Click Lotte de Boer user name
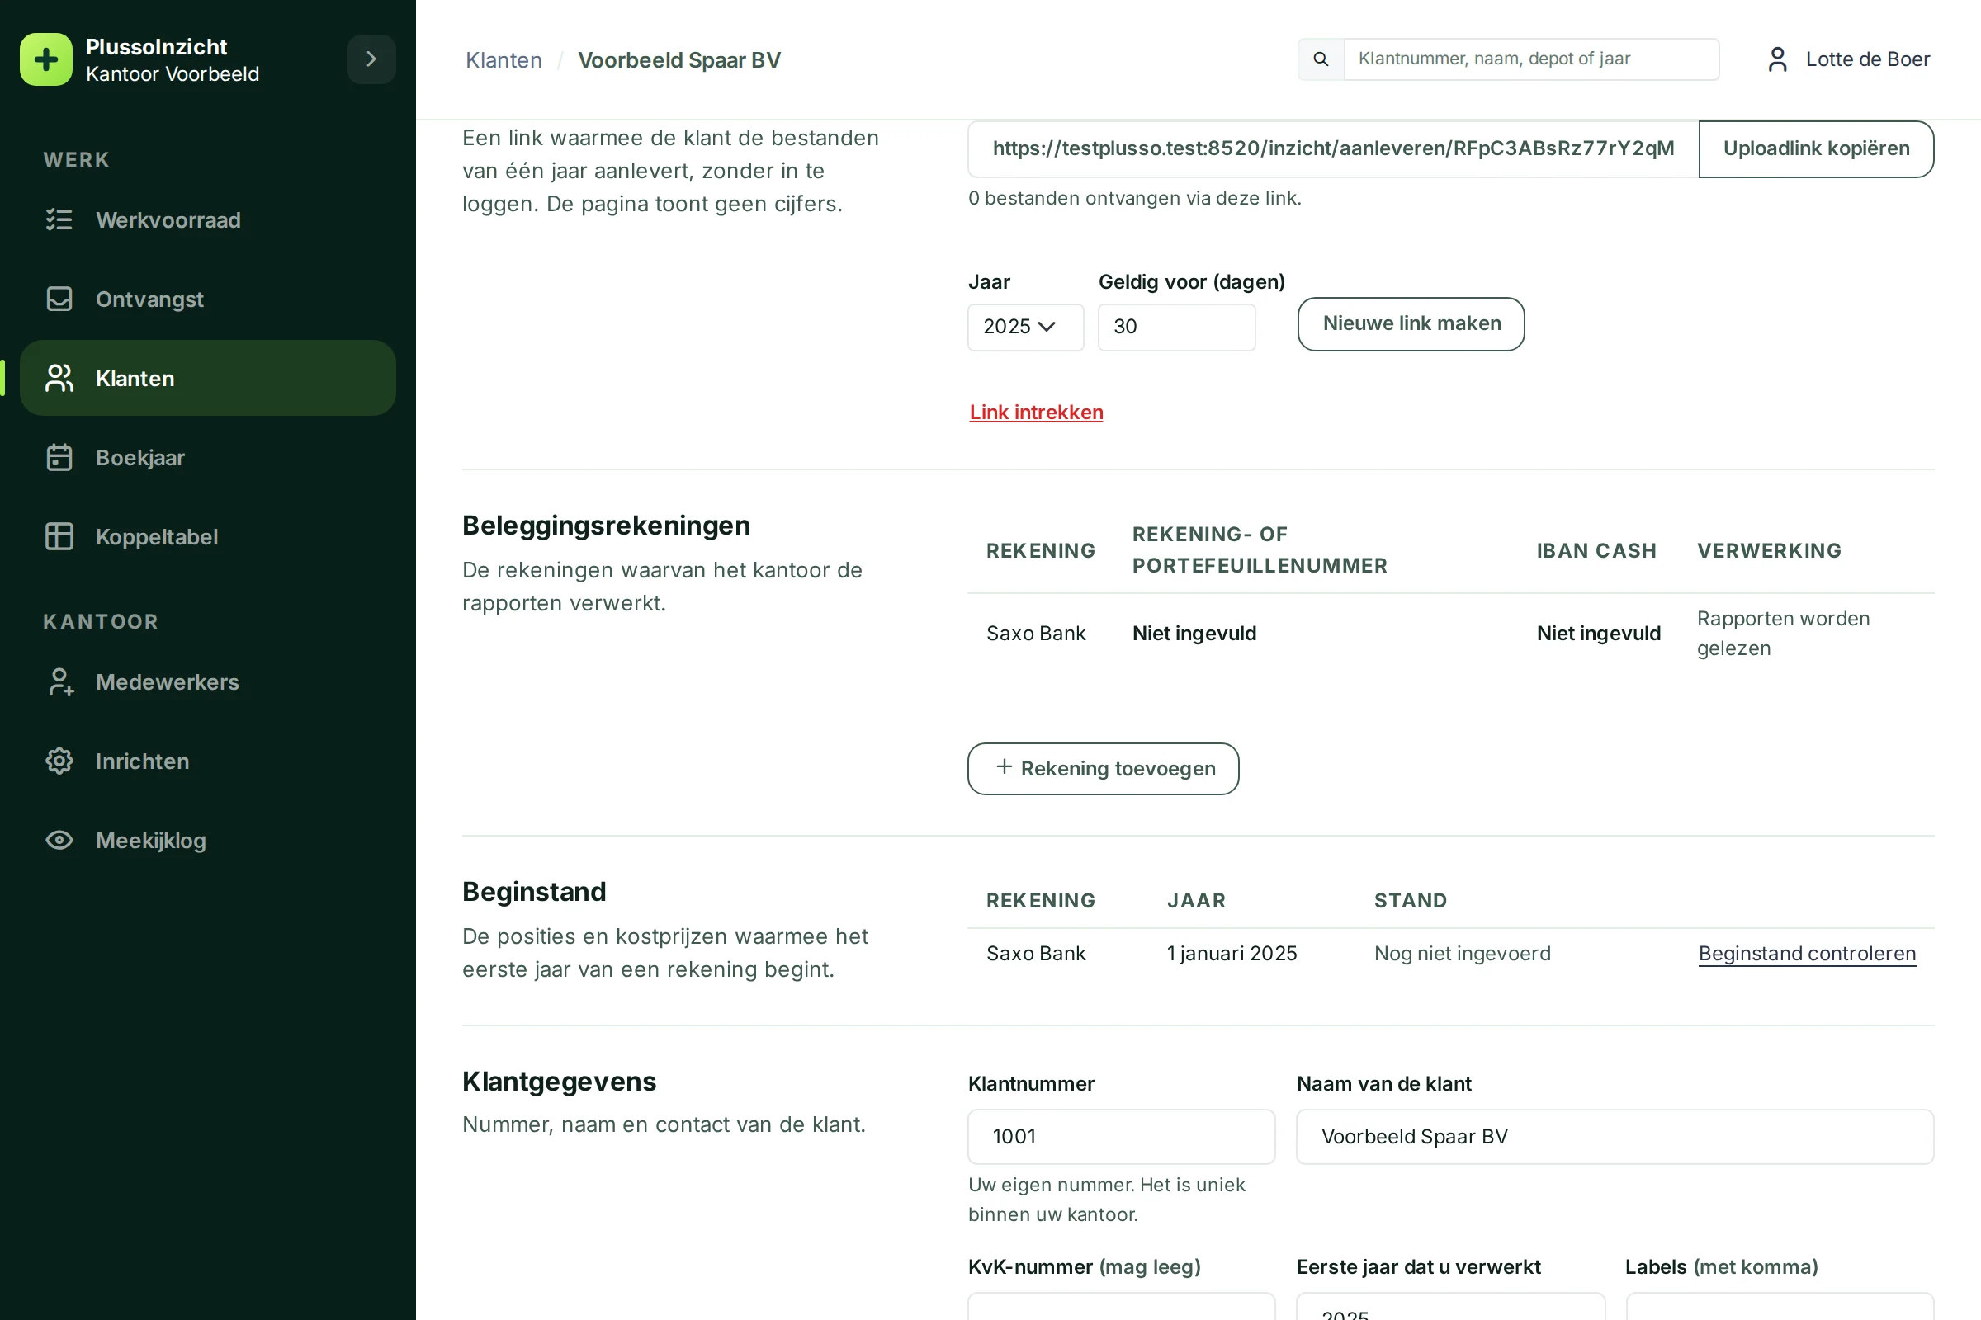 (1867, 59)
